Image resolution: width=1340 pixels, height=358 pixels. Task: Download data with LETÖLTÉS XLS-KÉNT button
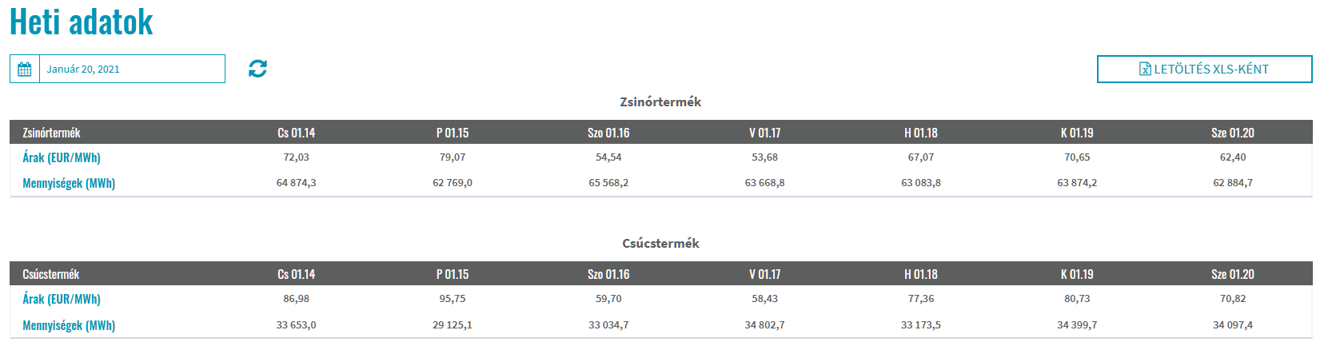(x=1204, y=70)
